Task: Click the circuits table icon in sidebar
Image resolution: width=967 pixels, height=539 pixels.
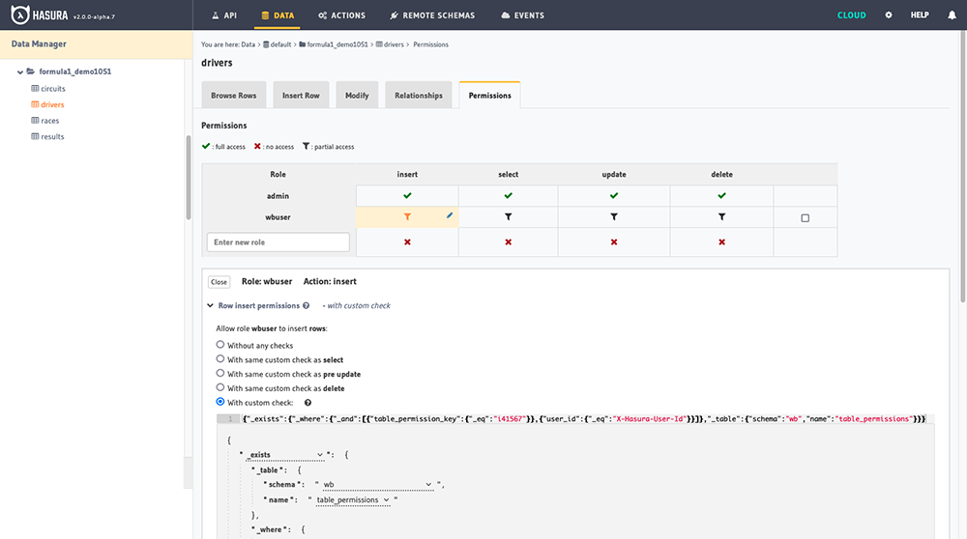Action: click(x=35, y=88)
